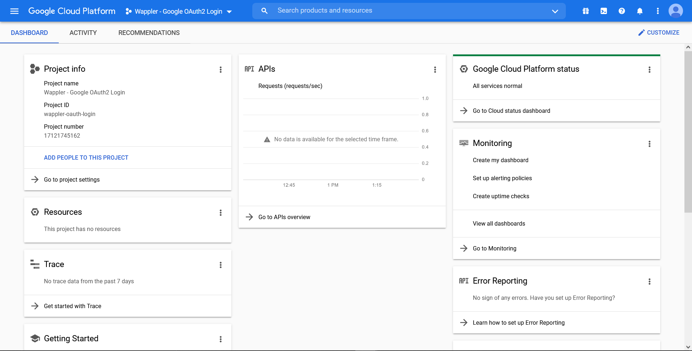The height and width of the screenshot is (351, 692).
Task: Click the scrollbar up arrow
Action: (x=688, y=47)
